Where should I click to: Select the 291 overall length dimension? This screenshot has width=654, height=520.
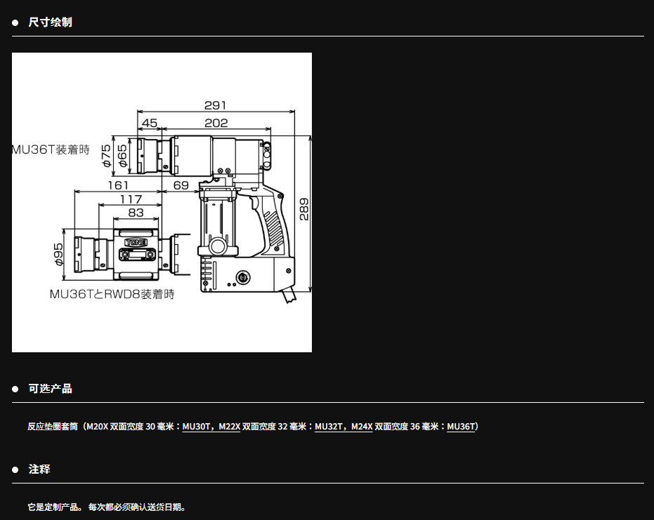215,105
